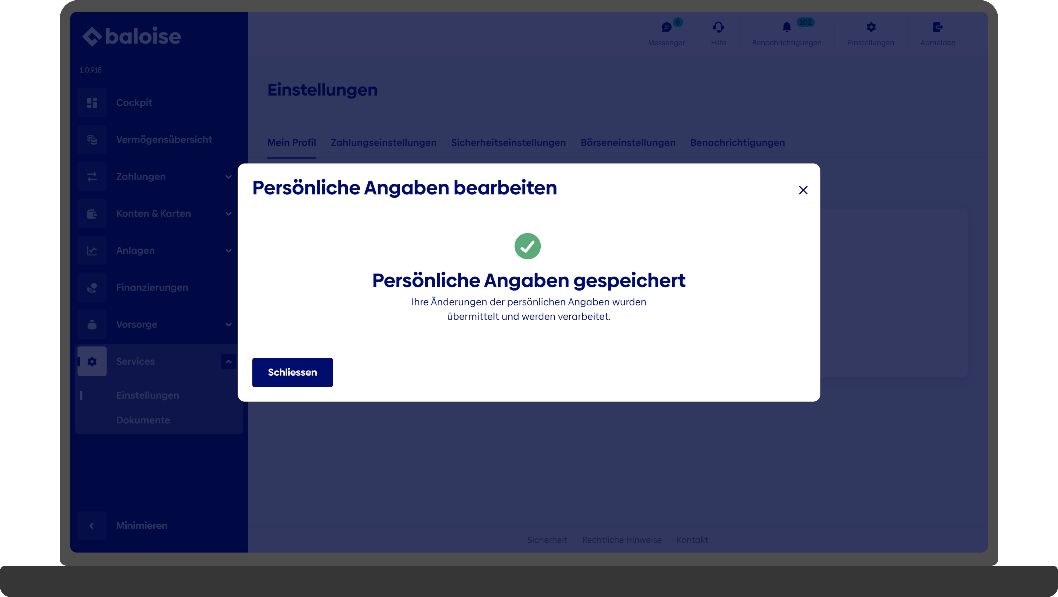Viewport: 1058px width, 597px height.
Task: Open the Cockpit dashboard icon
Action: click(92, 103)
